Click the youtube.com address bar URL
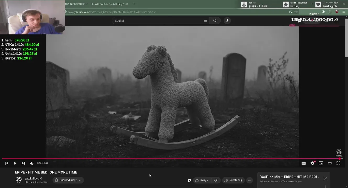The height and width of the screenshot is (188, 348). tap(112, 12)
